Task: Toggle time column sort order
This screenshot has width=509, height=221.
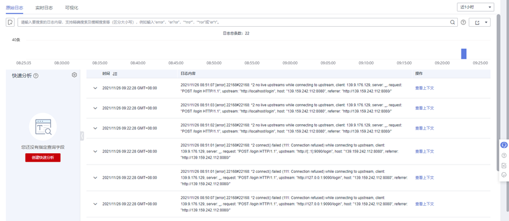Action: click(x=115, y=74)
